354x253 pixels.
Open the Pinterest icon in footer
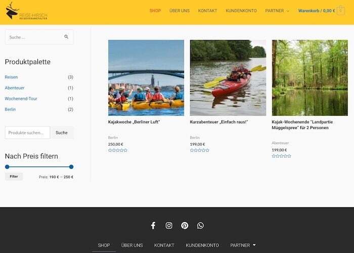point(185,226)
